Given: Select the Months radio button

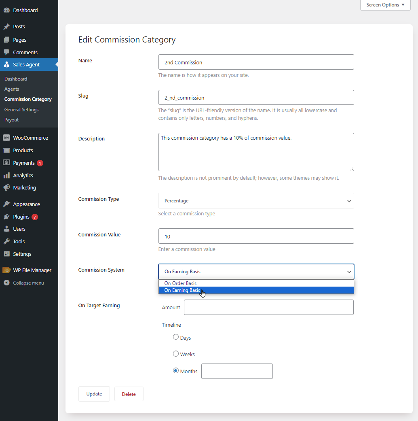Looking at the screenshot, I should (176, 370).
